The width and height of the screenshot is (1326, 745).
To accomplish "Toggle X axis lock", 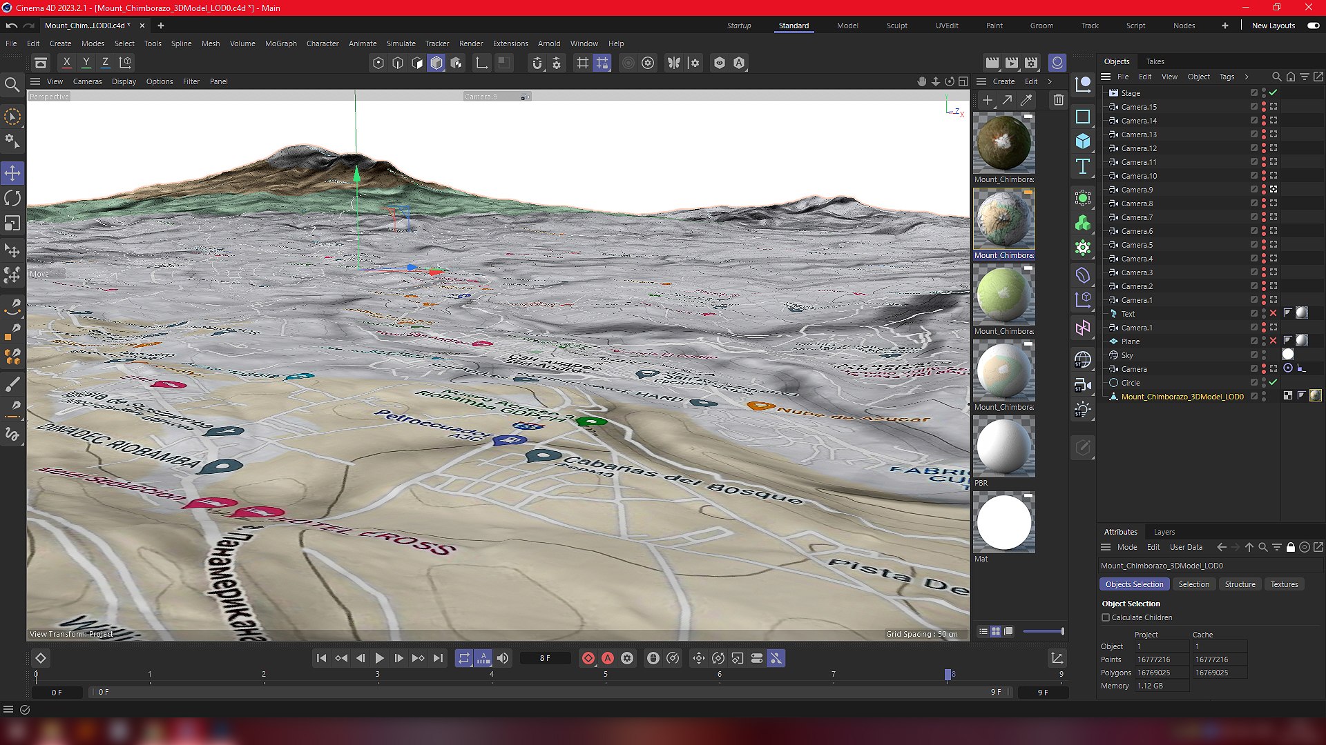I will click(x=66, y=62).
